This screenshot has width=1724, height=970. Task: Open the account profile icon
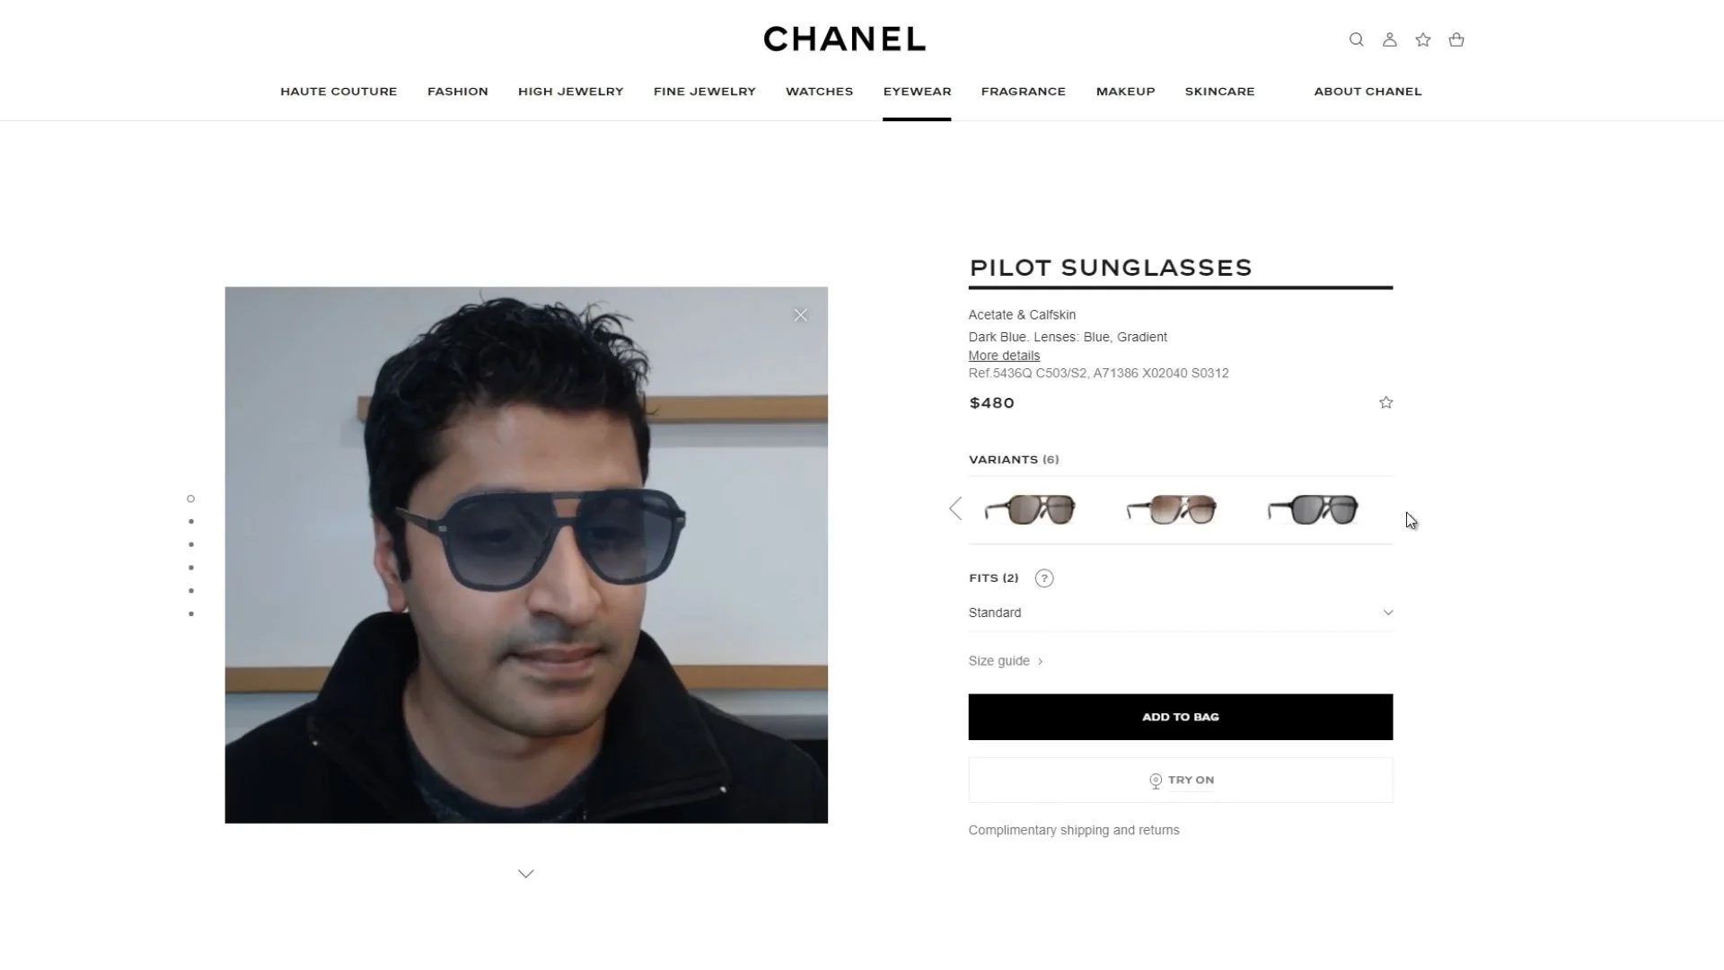pos(1389,40)
